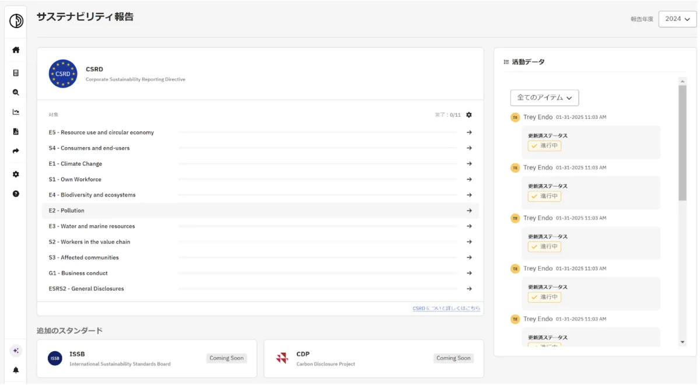Open the line chart analytics icon
The height and width of the screenshot is (385, 700).
pos(16,112)
